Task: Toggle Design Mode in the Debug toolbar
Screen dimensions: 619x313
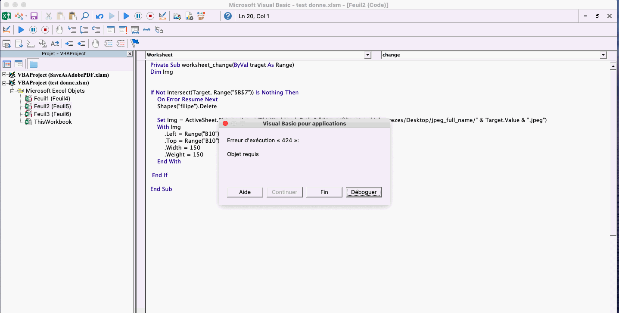Action: click(x=6, y=30)
